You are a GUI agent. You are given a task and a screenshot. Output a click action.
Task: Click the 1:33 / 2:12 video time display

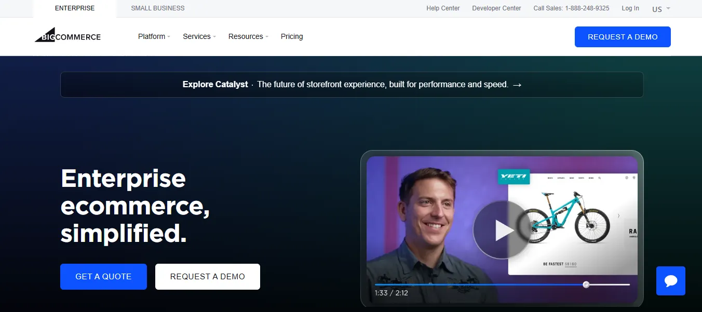tap(392, 293)
